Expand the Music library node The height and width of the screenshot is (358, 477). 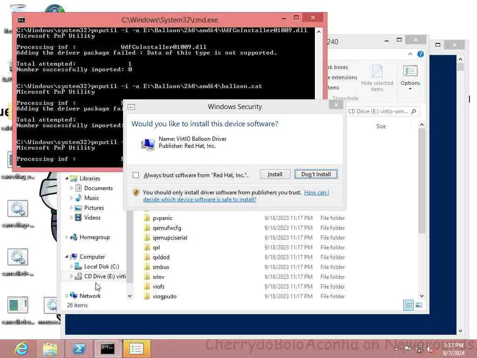(71, 198)
